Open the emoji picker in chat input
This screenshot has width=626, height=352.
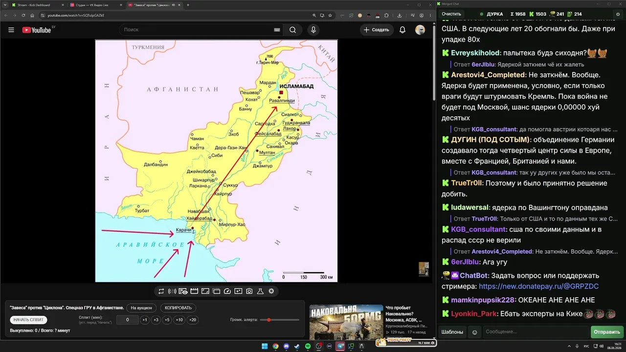(474, 332)
